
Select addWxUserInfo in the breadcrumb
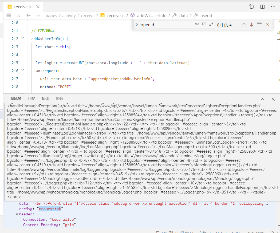click(x=152, y=16)
